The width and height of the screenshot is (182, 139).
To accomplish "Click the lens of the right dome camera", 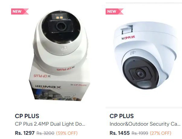I will coord(141,74).
